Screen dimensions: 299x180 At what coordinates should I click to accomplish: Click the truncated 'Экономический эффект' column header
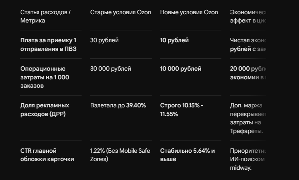coord(248,16)
